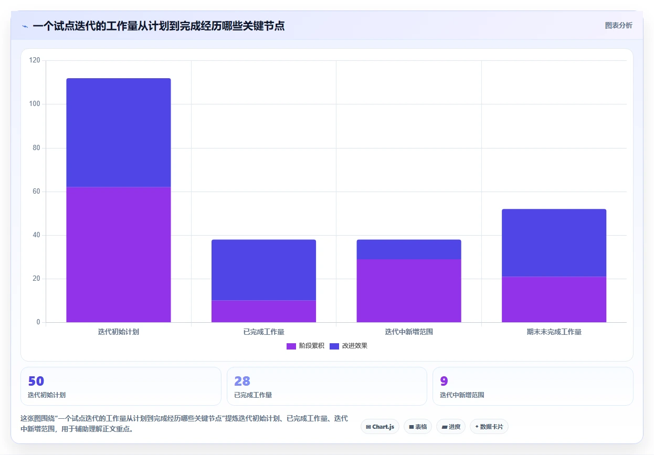Viewport: 654px width, 455px height.
Task: Click the y-axis value 40
Action: click(36, 235)
